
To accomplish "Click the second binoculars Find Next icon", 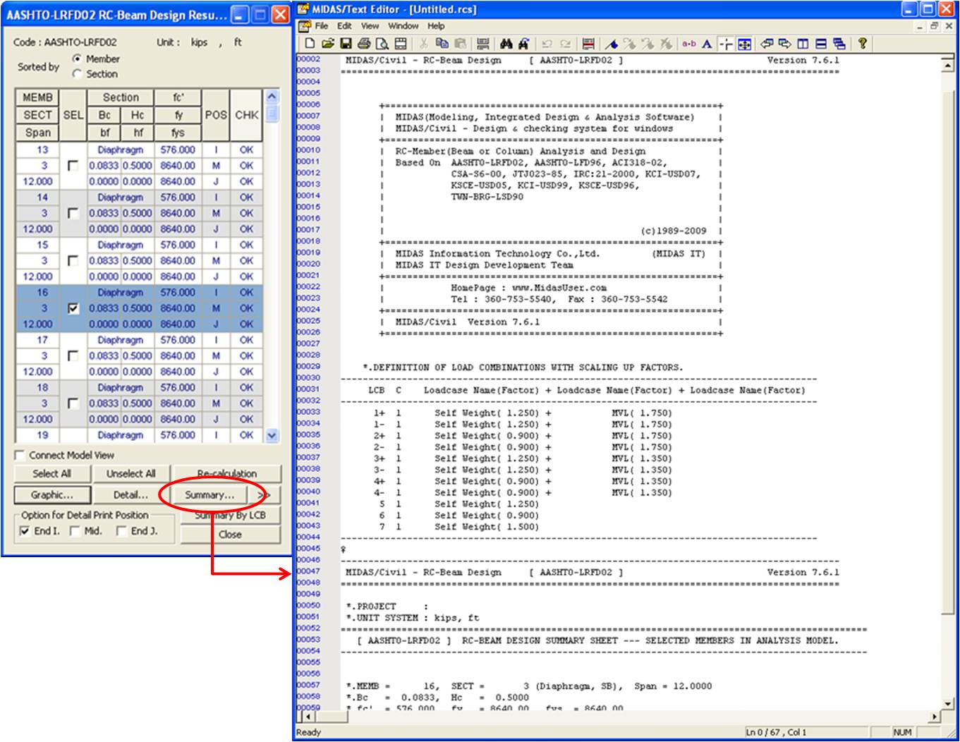I will tap(524, 44).
